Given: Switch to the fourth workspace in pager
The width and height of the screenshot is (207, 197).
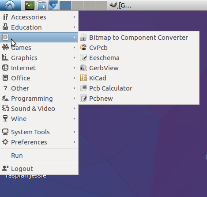Looking at the screenshot, I should tap(101, 5).
